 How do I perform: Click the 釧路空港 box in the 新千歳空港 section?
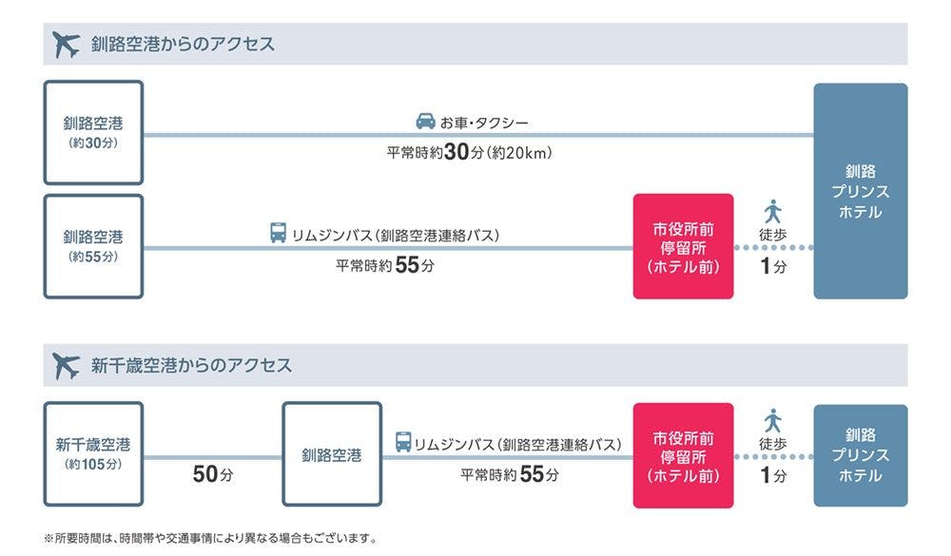point(332,454)
